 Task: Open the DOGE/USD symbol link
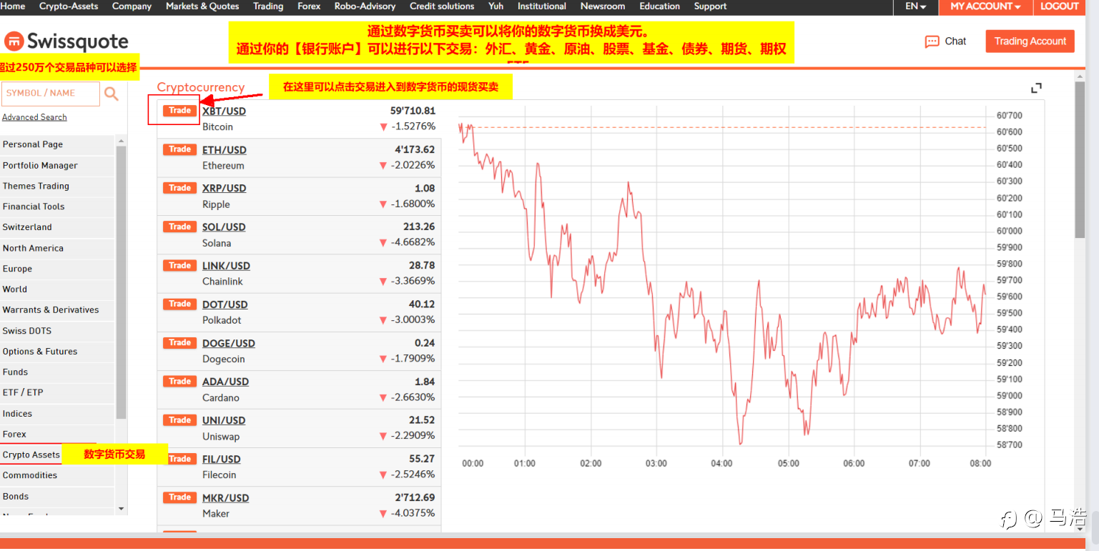click(229, 343)
